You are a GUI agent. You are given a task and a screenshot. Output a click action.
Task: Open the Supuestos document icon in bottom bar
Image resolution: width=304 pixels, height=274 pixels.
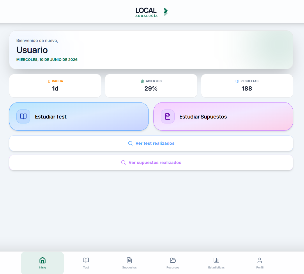pos(129,260)
